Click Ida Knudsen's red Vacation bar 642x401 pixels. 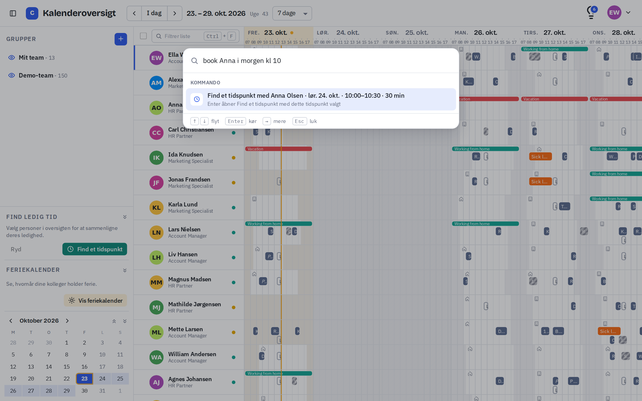(278, 149)
